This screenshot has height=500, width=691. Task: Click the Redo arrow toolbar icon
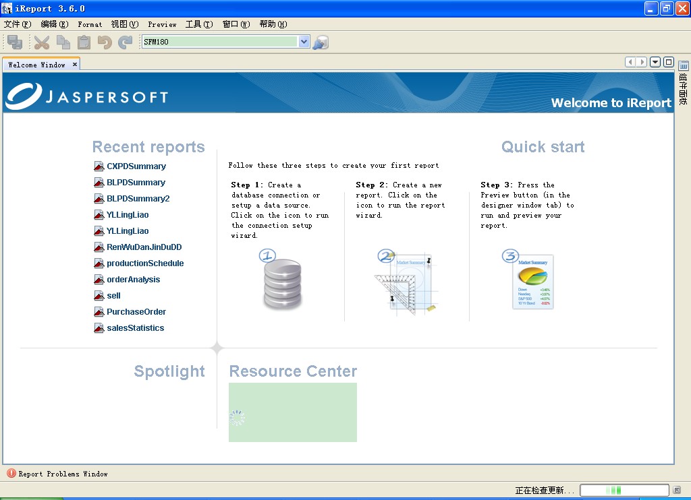(x=125, y=42)
